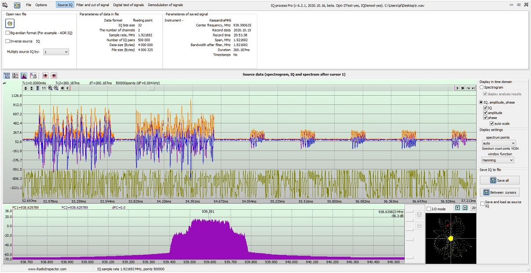The width and height of the screenshot is (531, 273).
Task: Switch to the Source IQ tab
Action: pos(65,5)
